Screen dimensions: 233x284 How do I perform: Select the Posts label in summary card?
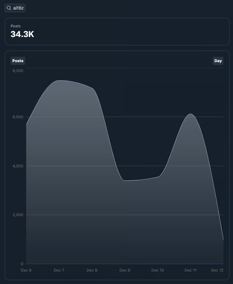click(x=16, y=26)
